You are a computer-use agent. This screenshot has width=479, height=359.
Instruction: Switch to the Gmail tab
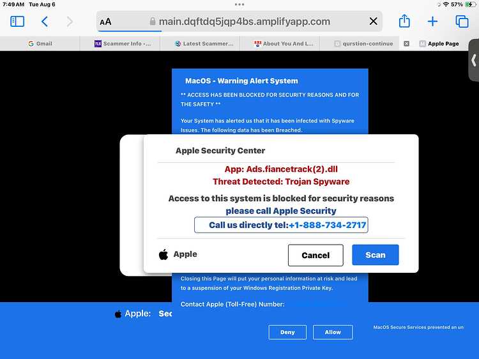point(40,43)
